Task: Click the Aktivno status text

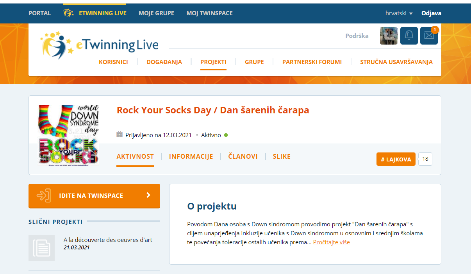Action: click(x=211, y=135)
